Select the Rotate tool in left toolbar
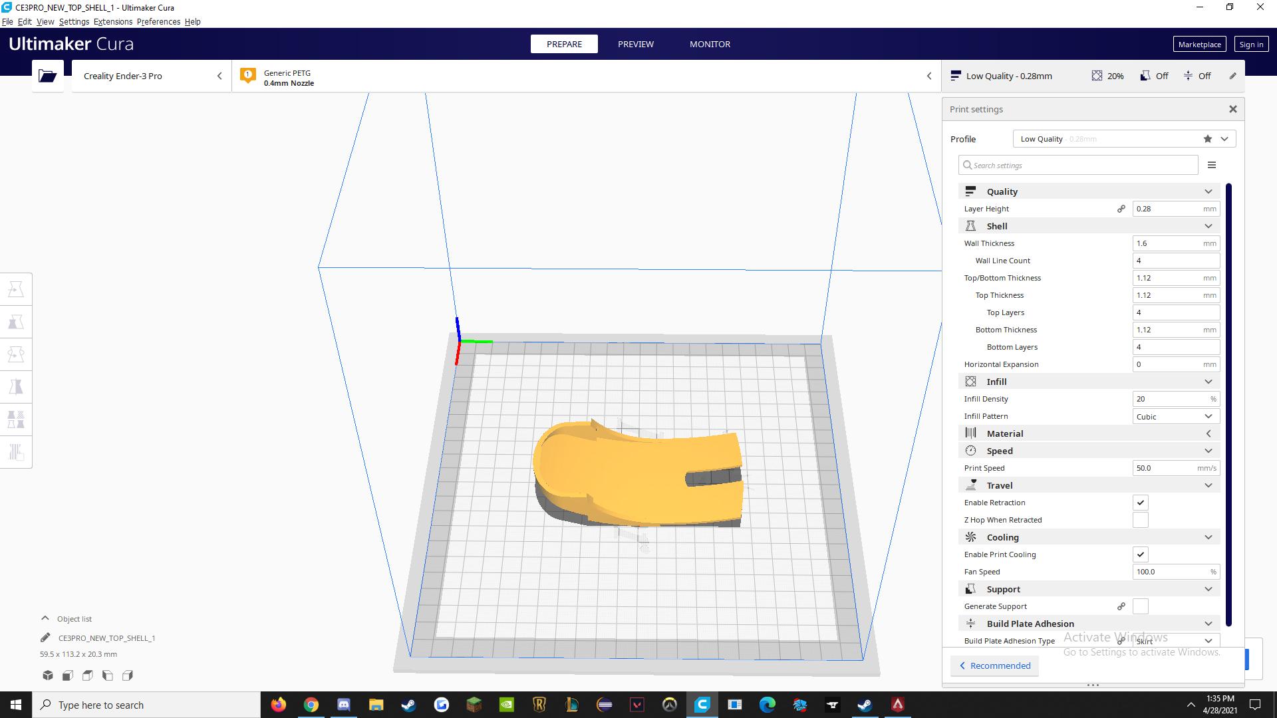Image resolution: width=1277 pixels, height=718 pixels. tap(16, 354)
